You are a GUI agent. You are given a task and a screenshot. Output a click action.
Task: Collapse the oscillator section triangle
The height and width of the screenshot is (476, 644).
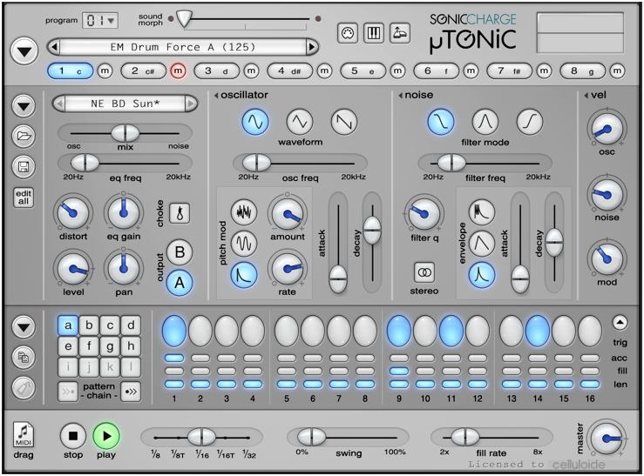coord(216,96)
